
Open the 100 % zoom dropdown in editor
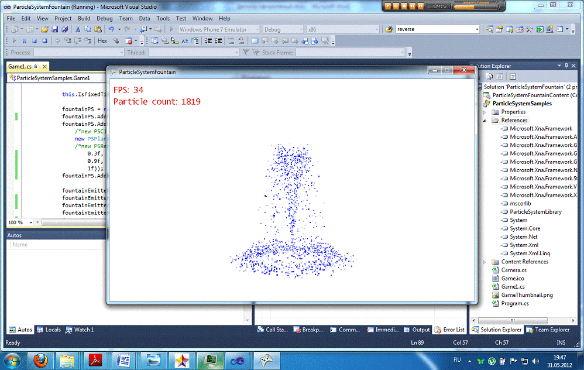point(31,222)
